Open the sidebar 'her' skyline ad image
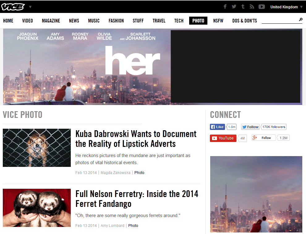The image size is (306, 234). 256,194
